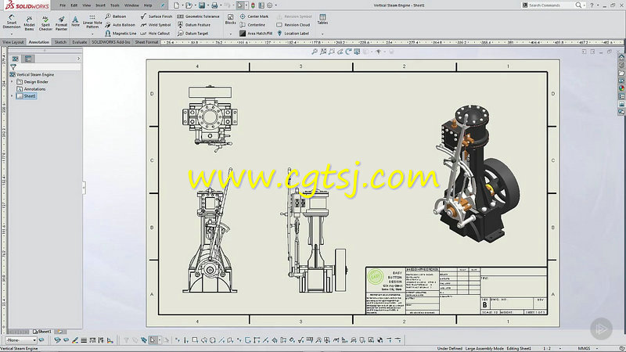Add a Balloon annotation

(x=115, y=16)
